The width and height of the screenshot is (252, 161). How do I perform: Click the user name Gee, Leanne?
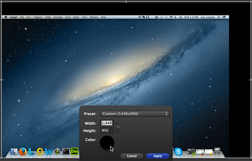[207, 17]
